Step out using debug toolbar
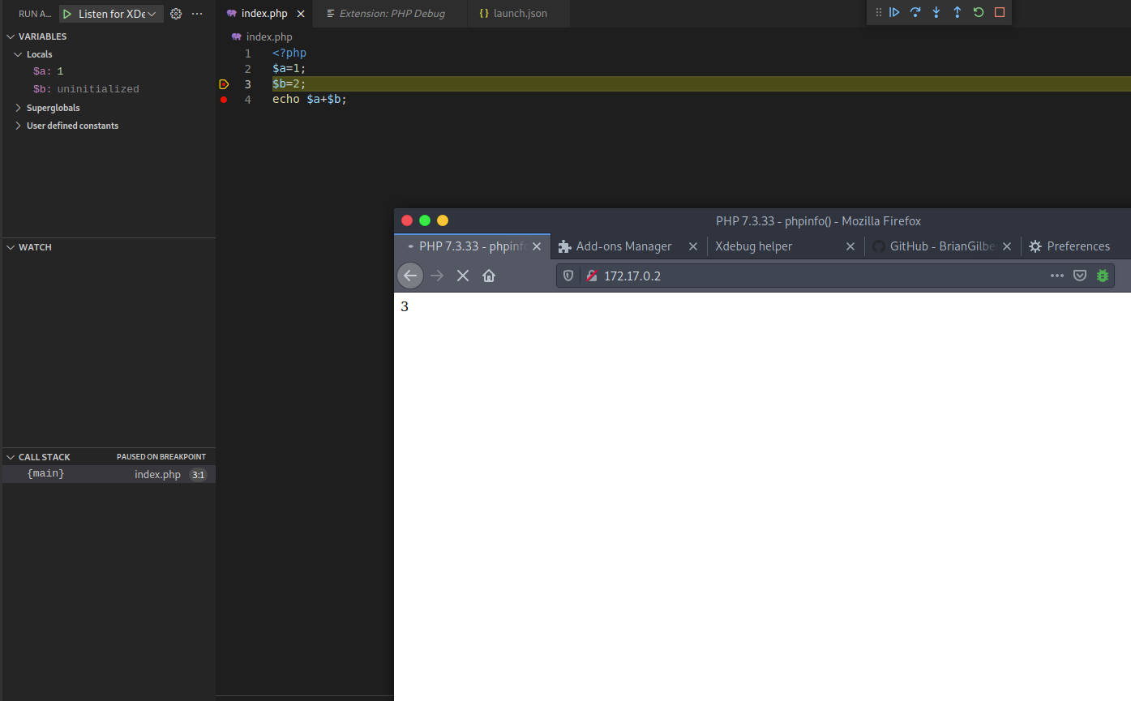This screenshot has height=701, width=1131. coord(957,12)
